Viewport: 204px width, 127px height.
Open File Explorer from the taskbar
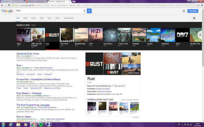pyautogui.click(x=18, y=125)
